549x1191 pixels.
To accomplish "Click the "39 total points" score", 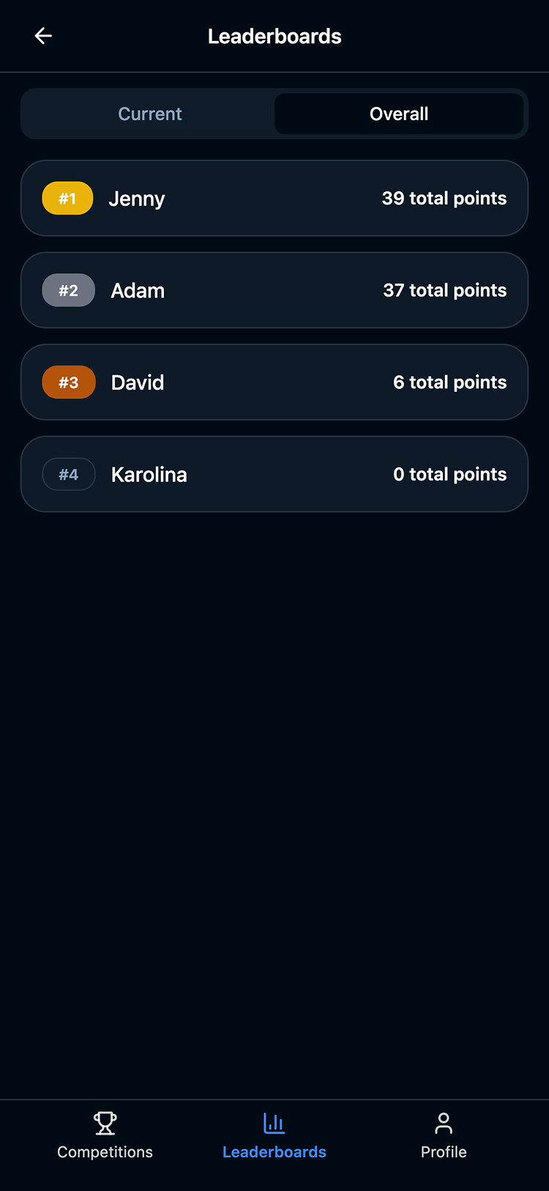I will (444, 198).
